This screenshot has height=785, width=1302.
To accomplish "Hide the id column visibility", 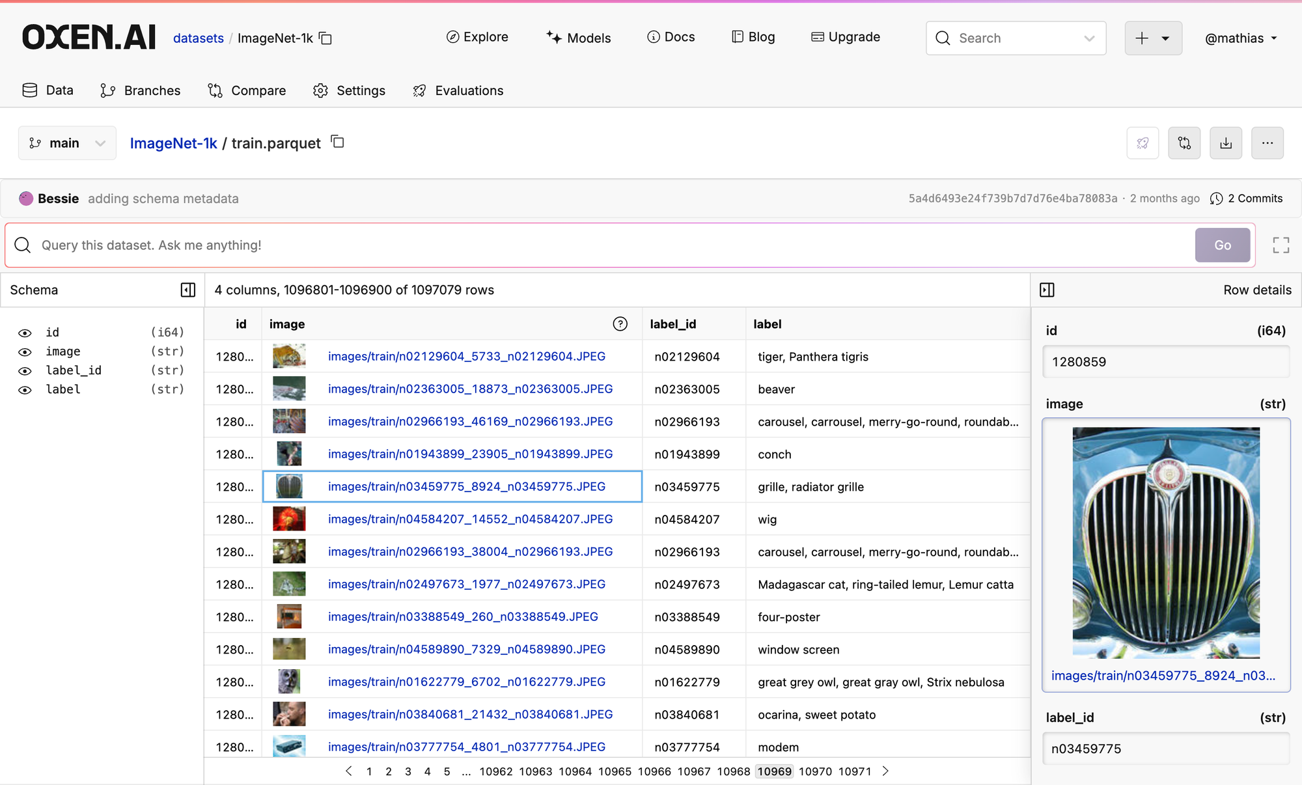I will tap(25, 333).
